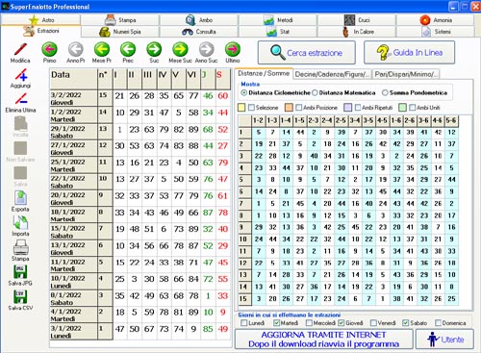This screenshot has width=481, height=353.
Task: Uncheck the Martedì draw day box
Action: [x=276, y=323]
